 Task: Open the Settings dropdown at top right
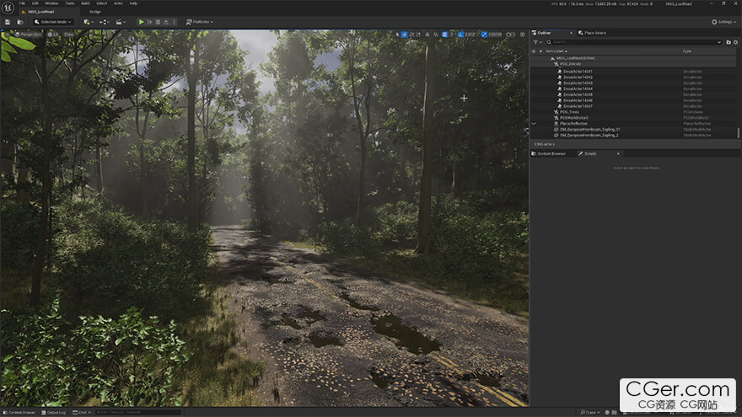(724, 22)
